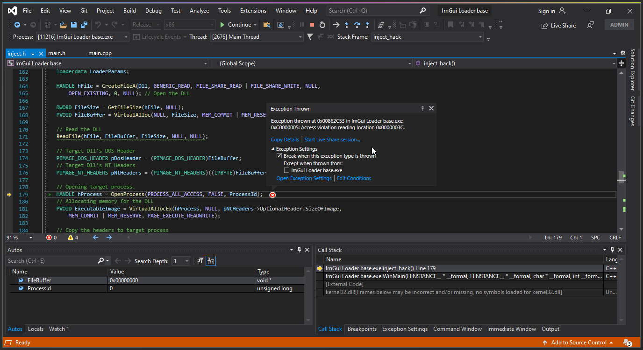Click the Restart debugging icon
This screenshot has height=350, width=643.
tap(322, 25)
